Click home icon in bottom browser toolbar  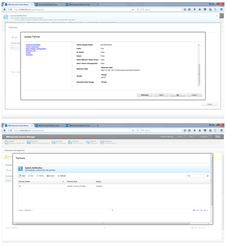[x=200, y=130]
